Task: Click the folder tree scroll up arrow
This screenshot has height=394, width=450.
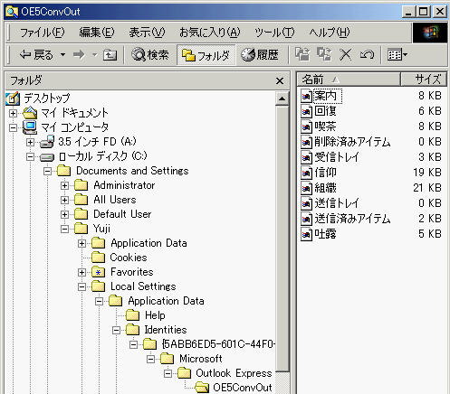Action: [282, 98]
